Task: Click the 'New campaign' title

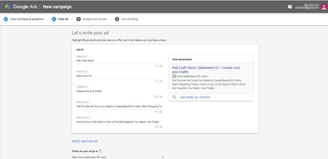Action: (57, 7)
